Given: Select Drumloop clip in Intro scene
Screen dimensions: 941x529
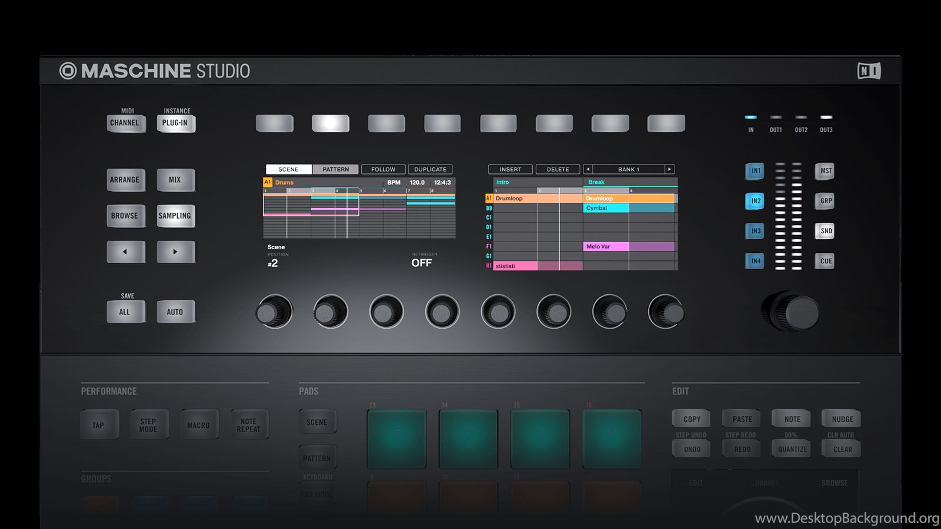Looking at the screenshot, I should click(538, 199).
